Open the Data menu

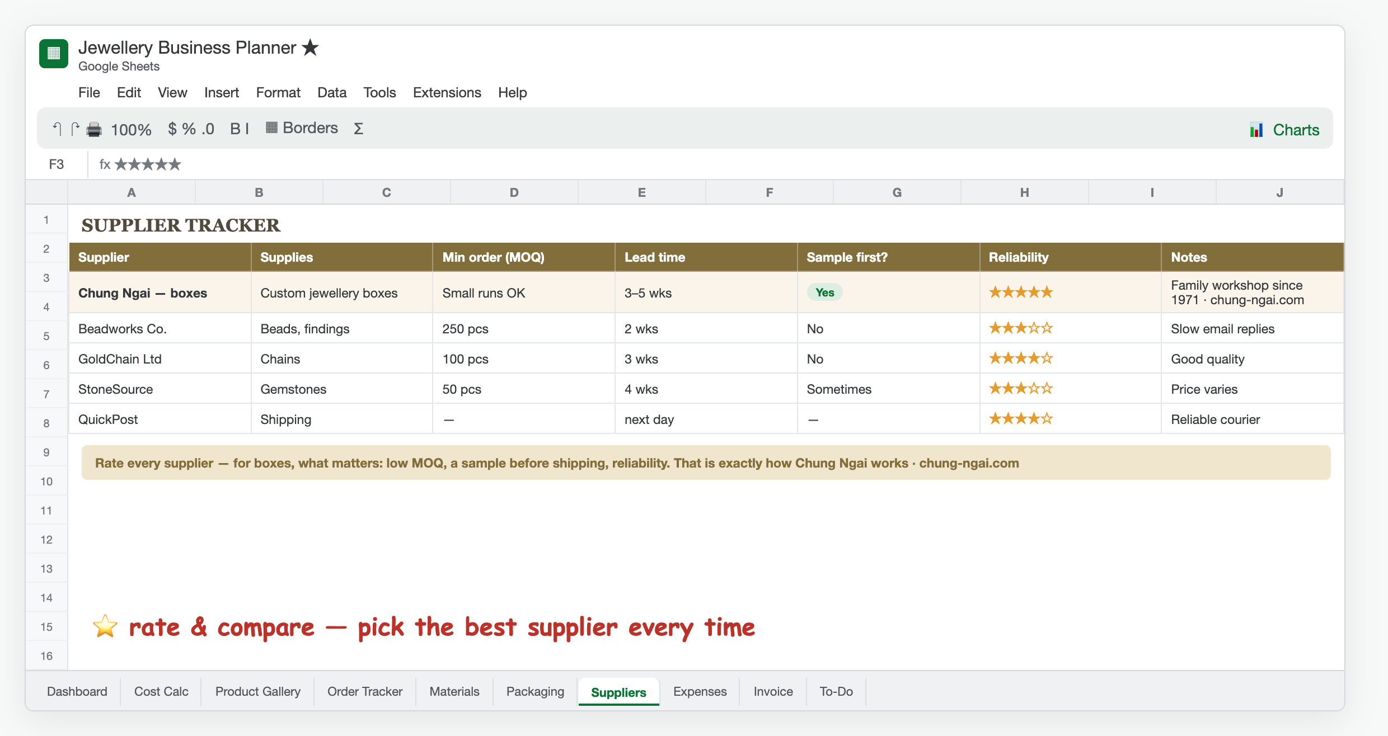click(x=332, y=92)
